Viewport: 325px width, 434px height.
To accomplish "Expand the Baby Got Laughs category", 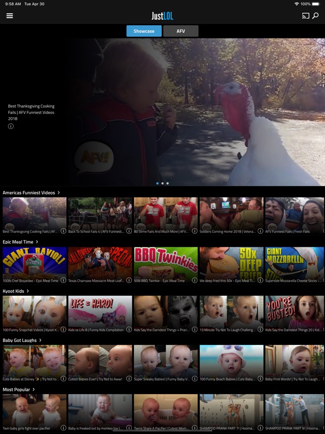I will [22, 340].
